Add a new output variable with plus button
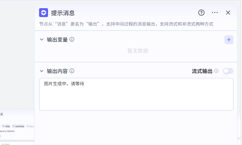Image resolution: width=242 pixels, height=145 pixels. 229,40
